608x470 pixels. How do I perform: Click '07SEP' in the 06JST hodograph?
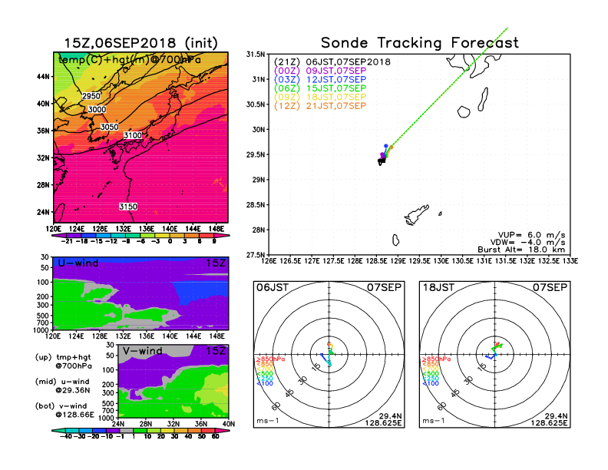coord(385,287)
